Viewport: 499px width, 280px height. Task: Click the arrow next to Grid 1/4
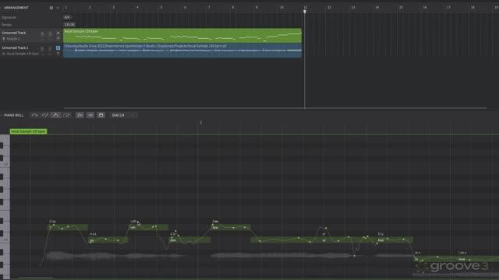point(133,115)
